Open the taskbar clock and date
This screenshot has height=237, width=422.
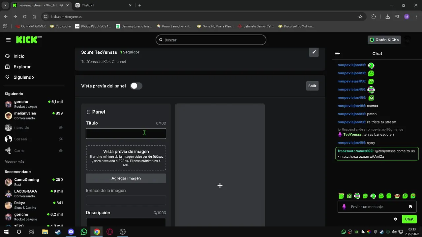(x=412, y=231)
